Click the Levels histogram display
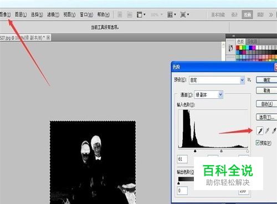Screen dimensions: 277x204 213,129
